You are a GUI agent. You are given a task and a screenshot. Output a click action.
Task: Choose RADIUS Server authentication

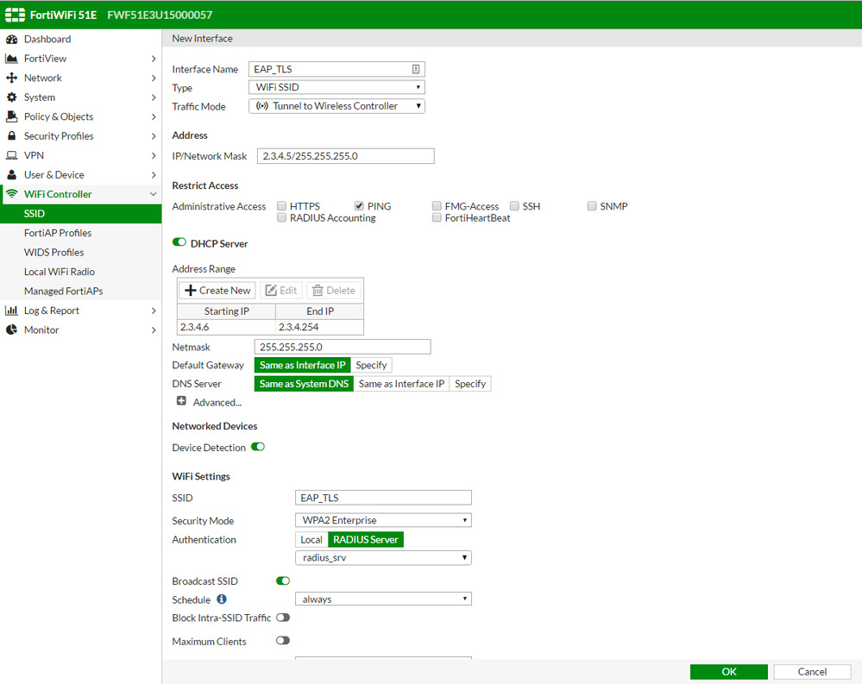coord(366,539)
